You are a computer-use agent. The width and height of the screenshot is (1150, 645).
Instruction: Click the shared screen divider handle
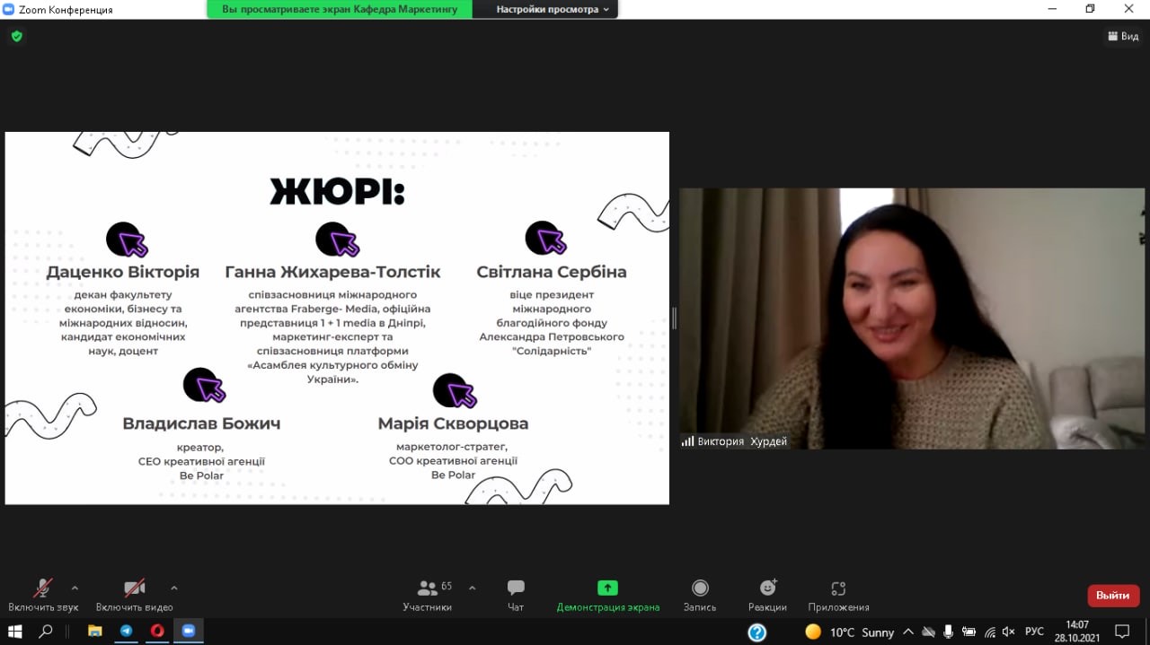click(675, 318)
